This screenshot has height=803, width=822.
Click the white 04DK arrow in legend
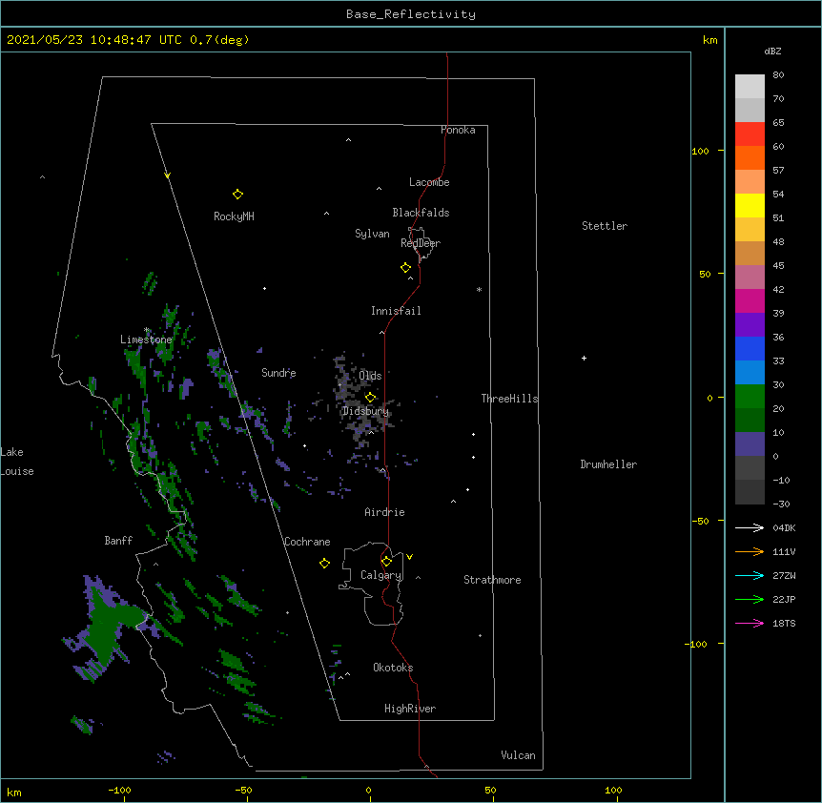coord(750,527)
